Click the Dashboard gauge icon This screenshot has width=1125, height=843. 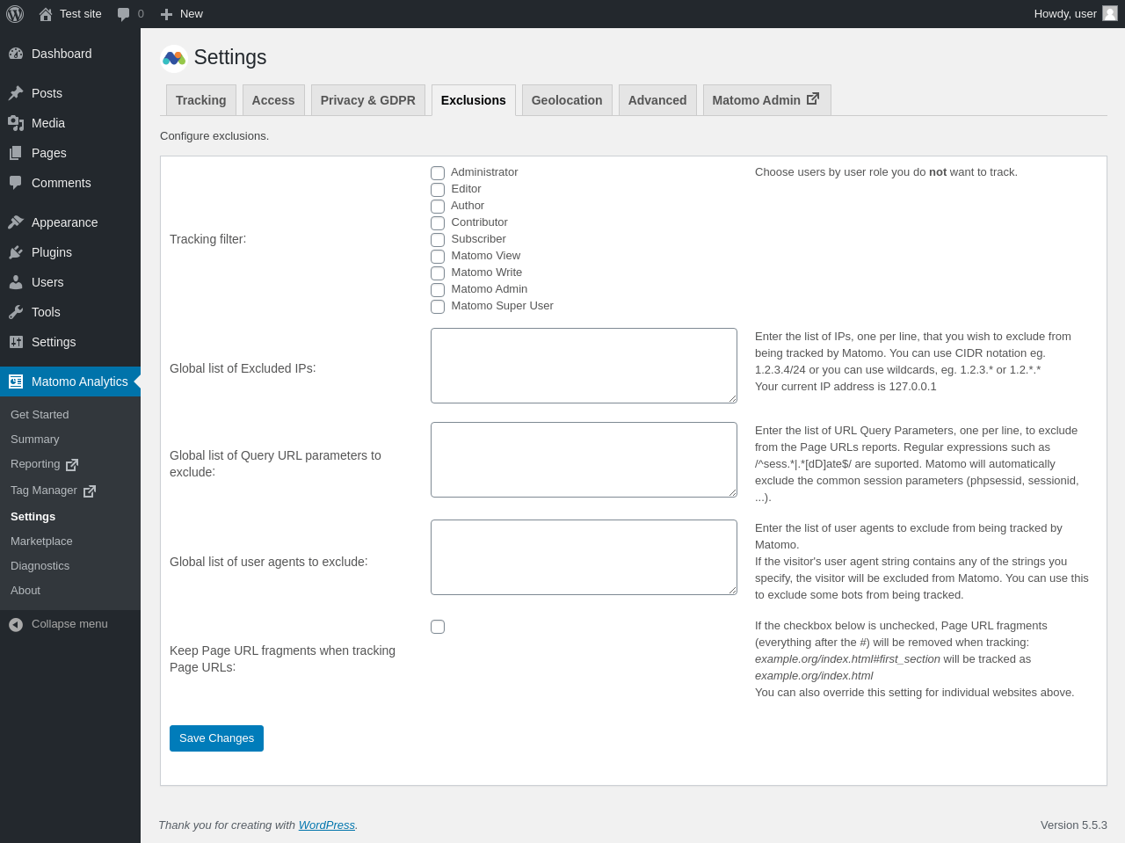[16, 54]
